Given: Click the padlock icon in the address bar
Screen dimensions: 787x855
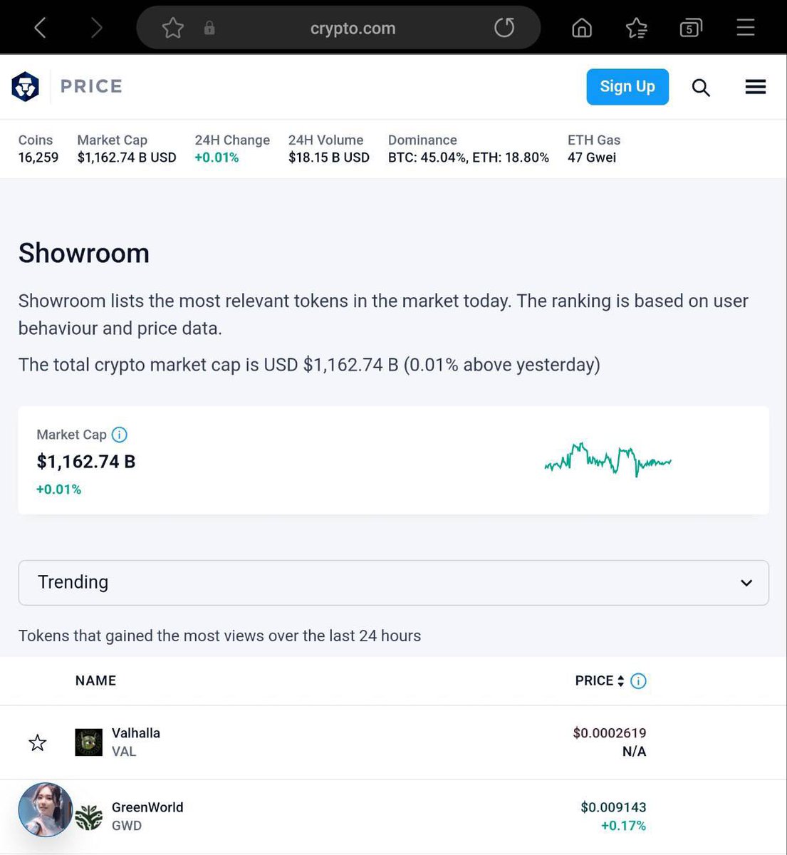Looking at the screenshot, I should pos(209,28).
